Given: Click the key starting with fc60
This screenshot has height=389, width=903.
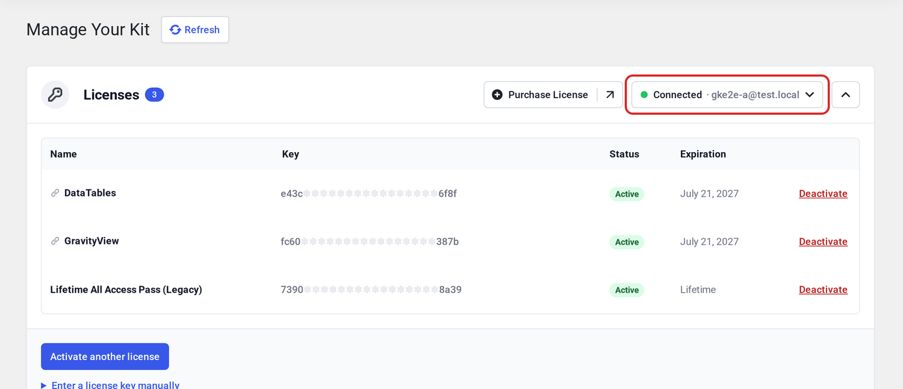Looking at the screenshot, I should (370, 242).
